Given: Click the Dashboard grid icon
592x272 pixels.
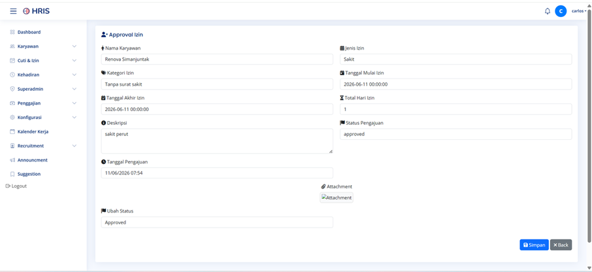Looking at the screenshot, I should pos(12,32).
